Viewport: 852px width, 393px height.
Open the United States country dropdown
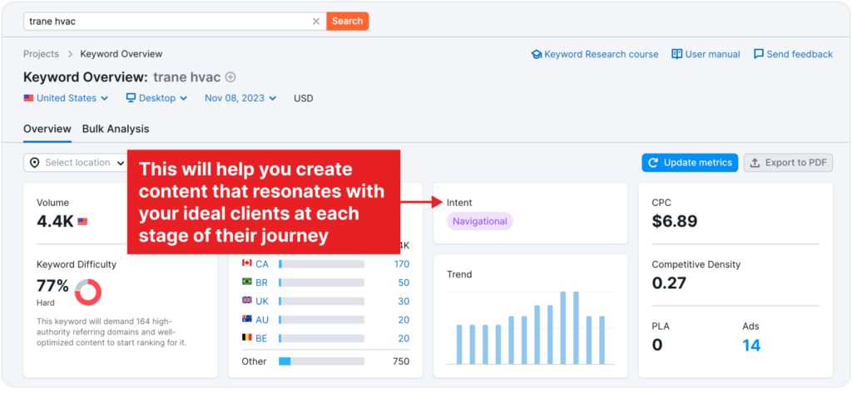66,98
